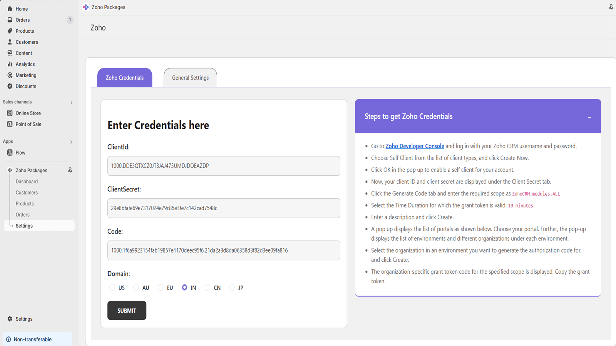
Task: Select the US domain radio button
Action: [112, 287]
